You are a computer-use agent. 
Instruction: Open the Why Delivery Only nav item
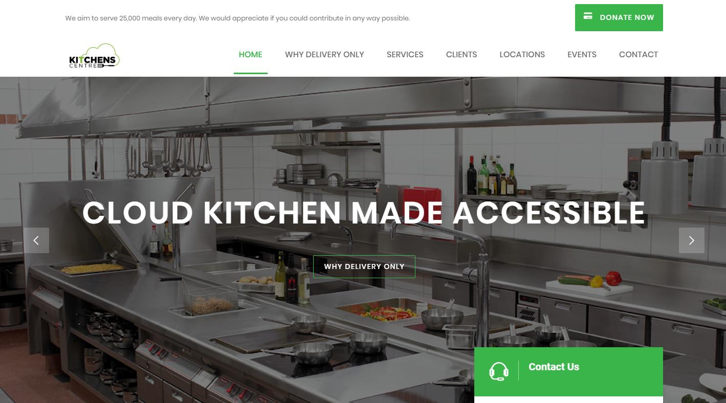[324, 54]
